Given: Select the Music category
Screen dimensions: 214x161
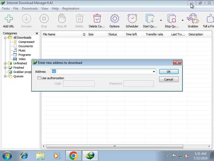Looking at the screenshot, I should 22,50.
